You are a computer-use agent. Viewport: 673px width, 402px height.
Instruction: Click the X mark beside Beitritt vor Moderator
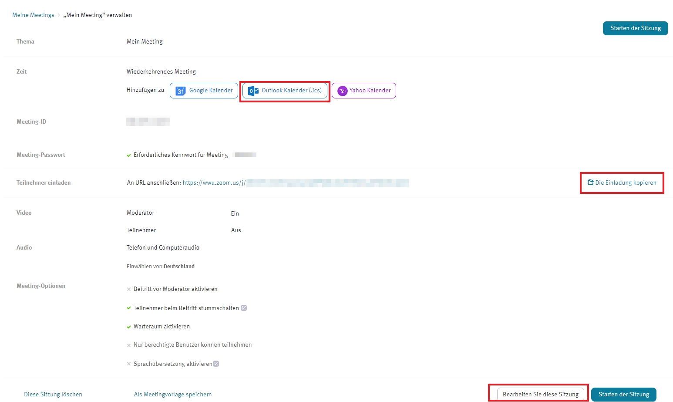click(x=129, y=289)
